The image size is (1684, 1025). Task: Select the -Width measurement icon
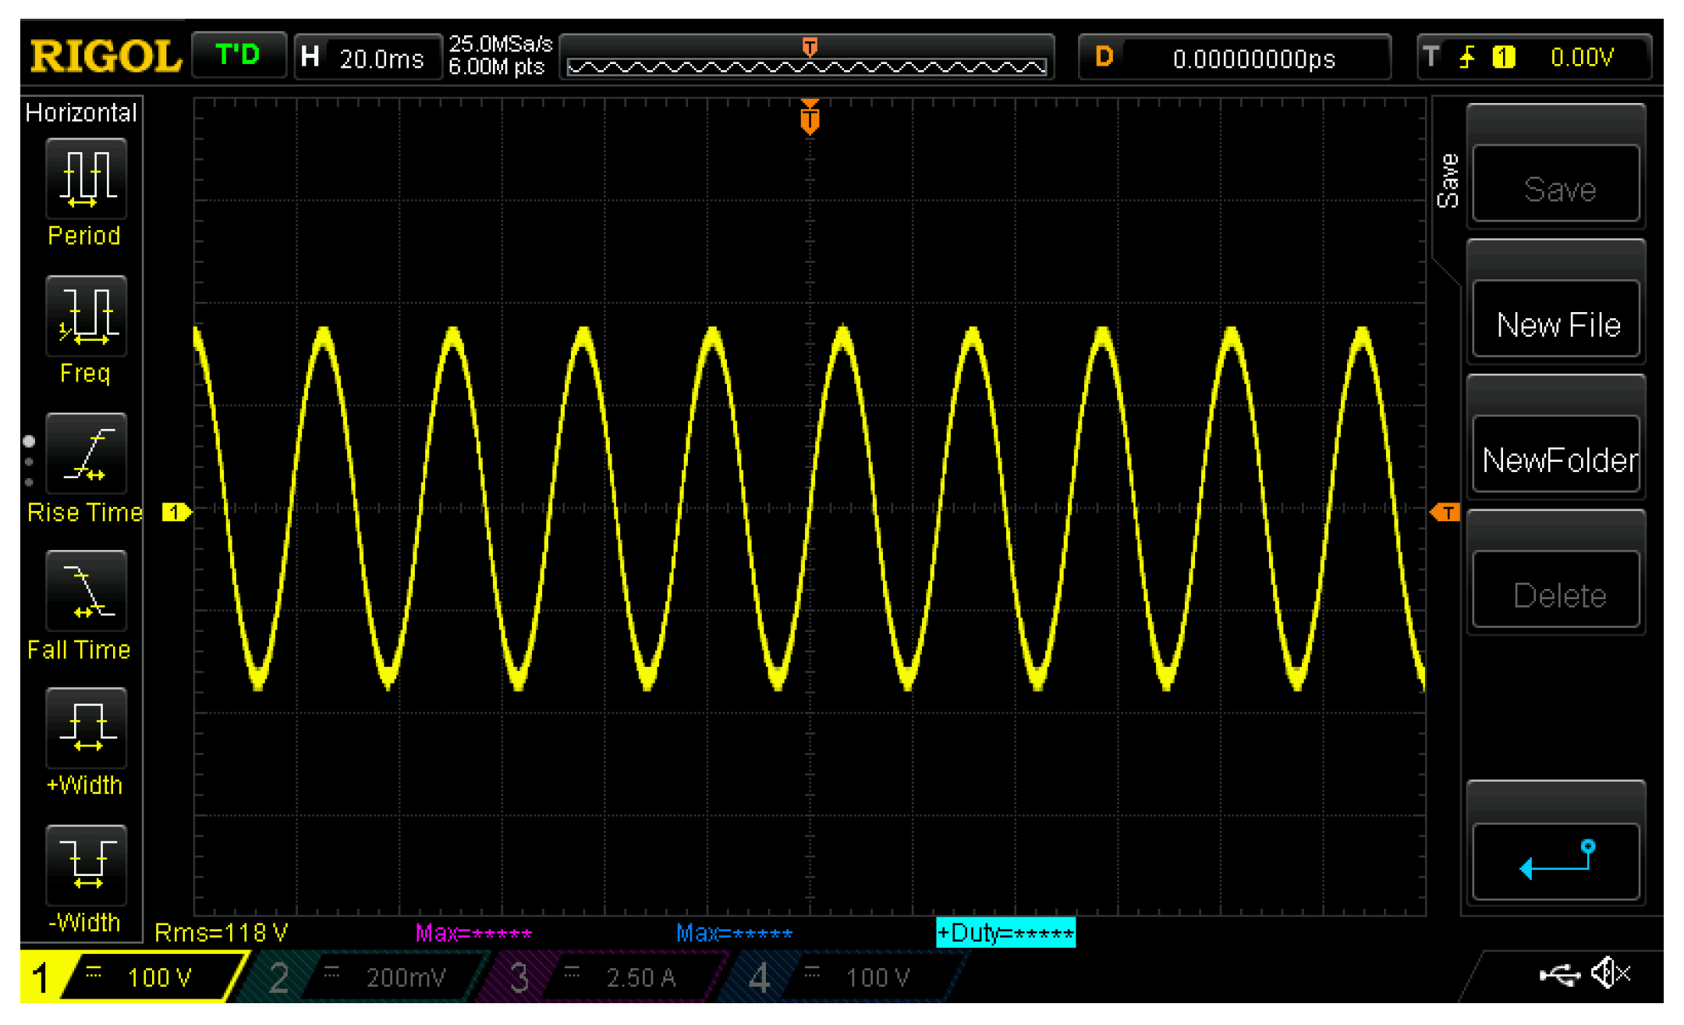click(86, 866)
